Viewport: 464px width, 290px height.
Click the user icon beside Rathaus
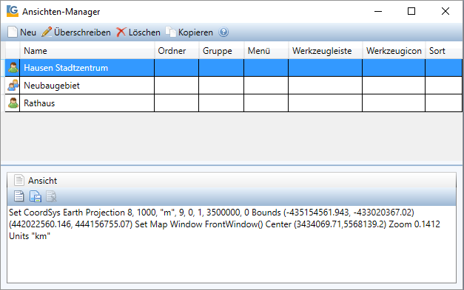pyautogui.click(x=13, y=103)
